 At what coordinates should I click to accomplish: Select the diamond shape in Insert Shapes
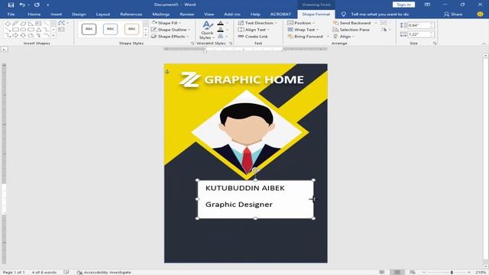click(x=8, y=24)
